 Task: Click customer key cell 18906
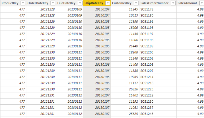pos(125,28)
